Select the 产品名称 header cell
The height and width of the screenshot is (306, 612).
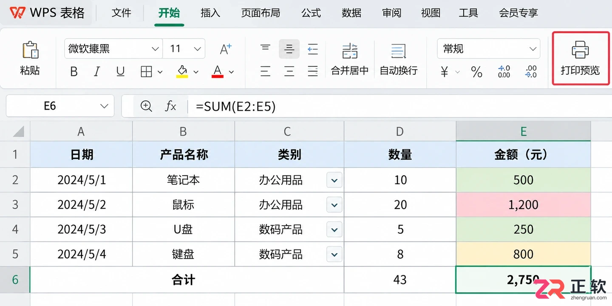[x=184, y=155]
